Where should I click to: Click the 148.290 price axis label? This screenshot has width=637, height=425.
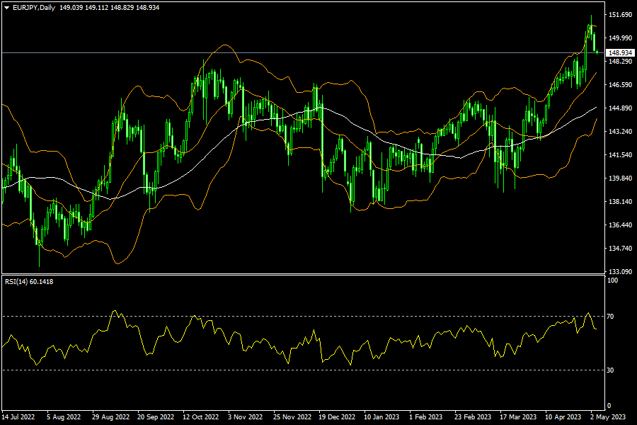(x=620, y=62)
